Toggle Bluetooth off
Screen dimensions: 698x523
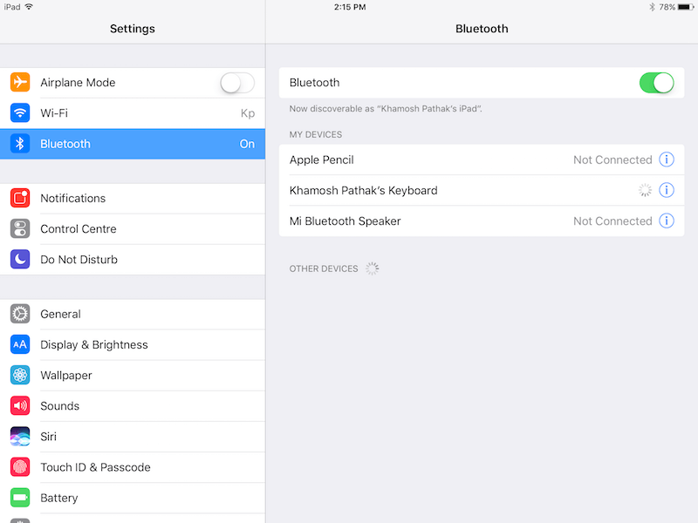pyautogui.click(x=657, y=82)
